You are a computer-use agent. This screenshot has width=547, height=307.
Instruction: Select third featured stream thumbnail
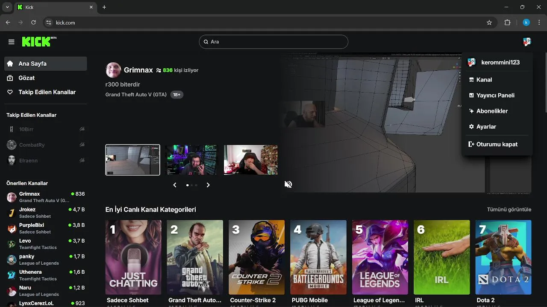click(x=251, y=160)
